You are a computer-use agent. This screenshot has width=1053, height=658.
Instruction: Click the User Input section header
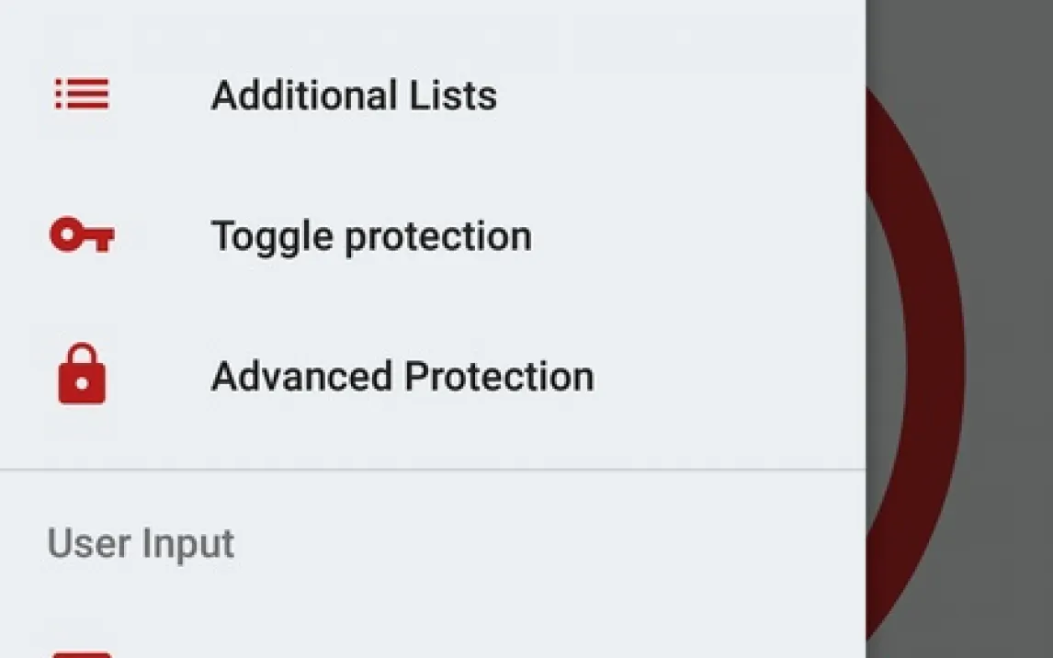(x=141, y=543)
